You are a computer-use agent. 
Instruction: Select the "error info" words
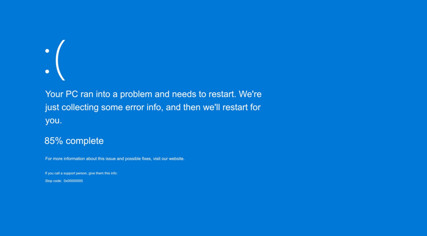(148, 107)
